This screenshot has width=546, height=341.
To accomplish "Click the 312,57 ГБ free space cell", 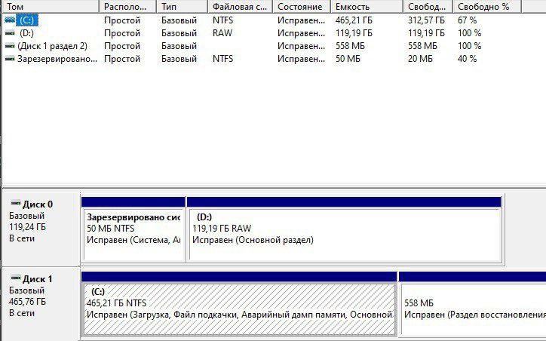I will click(x=426, y=20).
